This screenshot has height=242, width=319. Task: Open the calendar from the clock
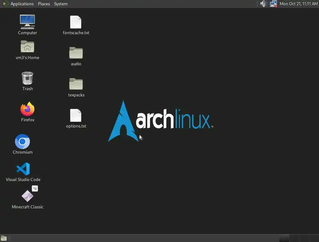point(298,4)
